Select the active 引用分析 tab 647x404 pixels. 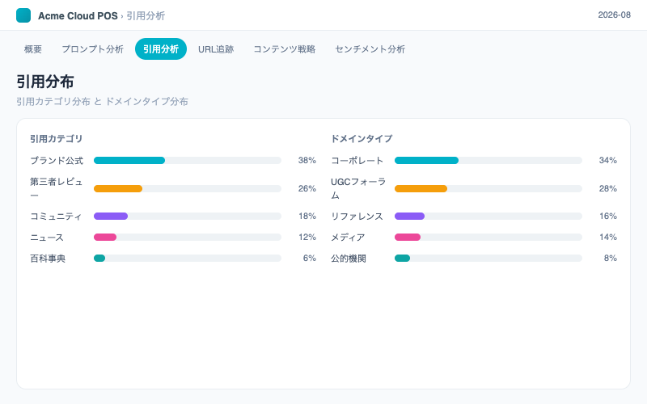161,49
